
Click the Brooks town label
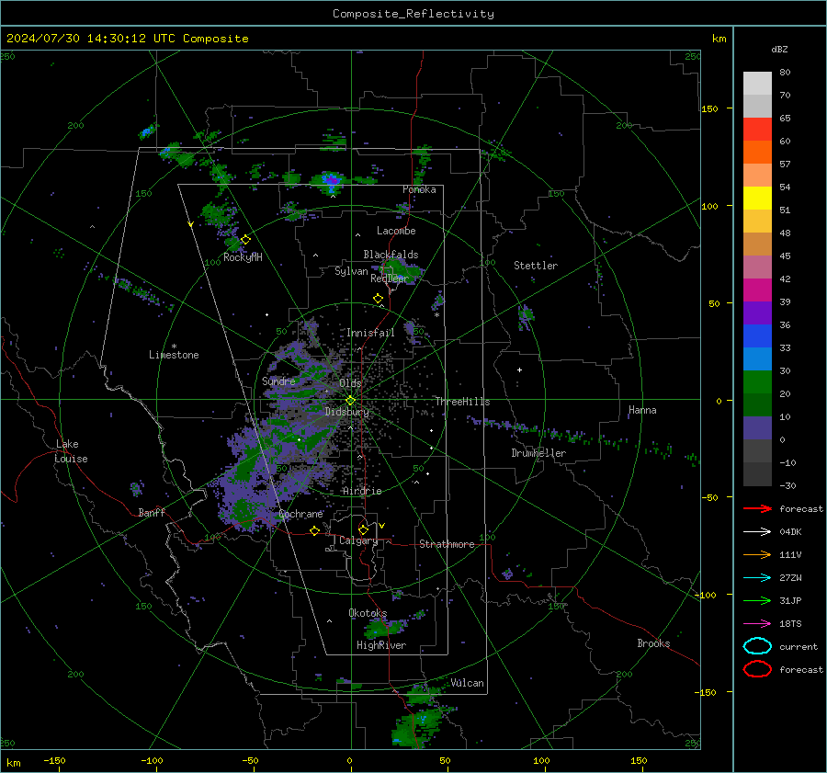click(x=653, y=643)
